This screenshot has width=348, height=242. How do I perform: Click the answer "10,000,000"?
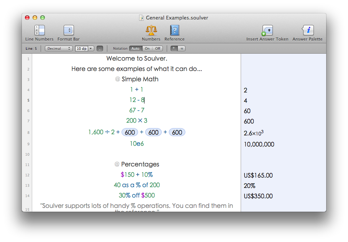(x=259, y=144)
